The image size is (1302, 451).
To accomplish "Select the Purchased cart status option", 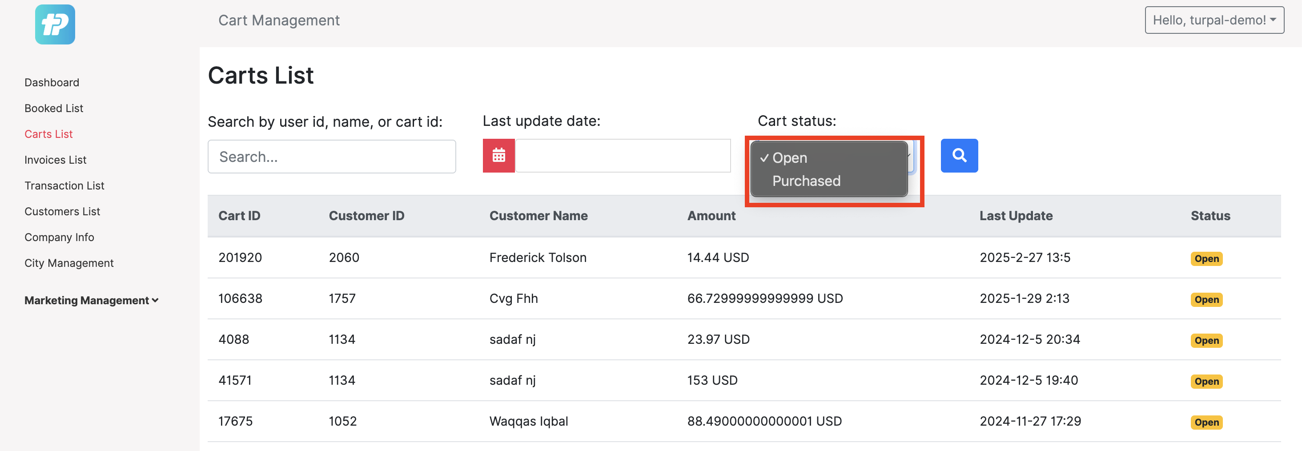I will (806, 181).
